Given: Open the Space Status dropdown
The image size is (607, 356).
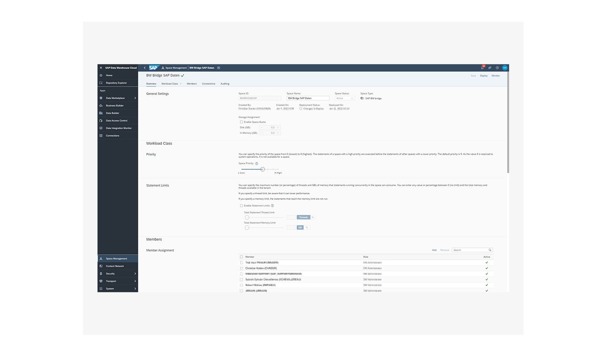Looking at the screenshot, I should click(345, 98).
